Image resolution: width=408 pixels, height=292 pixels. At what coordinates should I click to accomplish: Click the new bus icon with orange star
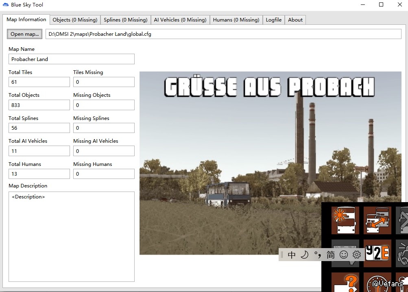click(345, 220)
